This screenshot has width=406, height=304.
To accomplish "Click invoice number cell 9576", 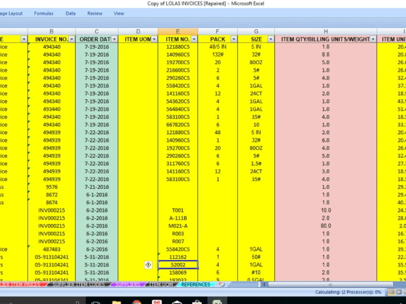I will 52,187.
